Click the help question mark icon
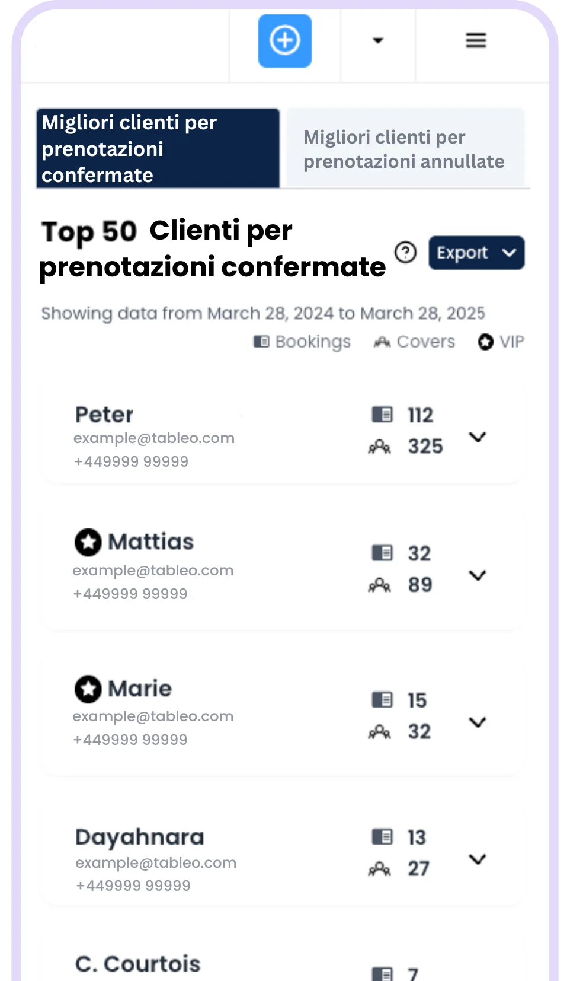Image resolution: width=567 pixels, height=981 pixels. 406,252
